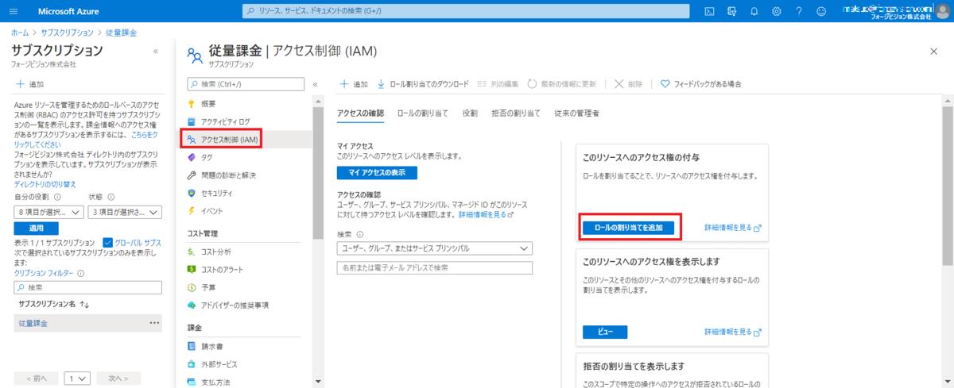
Task: Click サブスクリプション breadcrumb link
Action: (x=69, y=33)
